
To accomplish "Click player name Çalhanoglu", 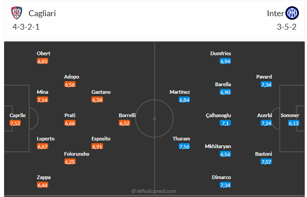I will coord(217,115).
